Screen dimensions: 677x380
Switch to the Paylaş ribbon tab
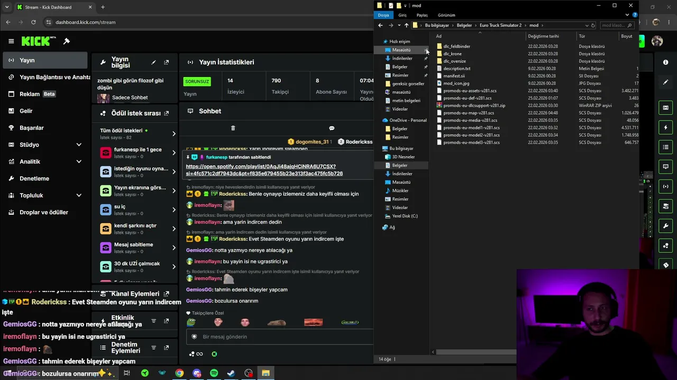[x=422, y=15]
